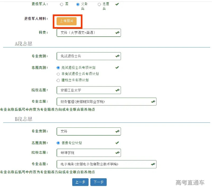
Task: Select the 否 radio button for 退役军人
Action: [x=61, y=4]
